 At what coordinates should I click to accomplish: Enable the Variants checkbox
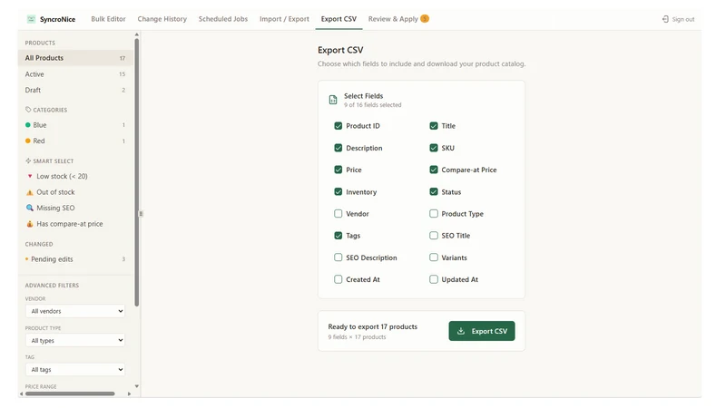tap(434, 257)
